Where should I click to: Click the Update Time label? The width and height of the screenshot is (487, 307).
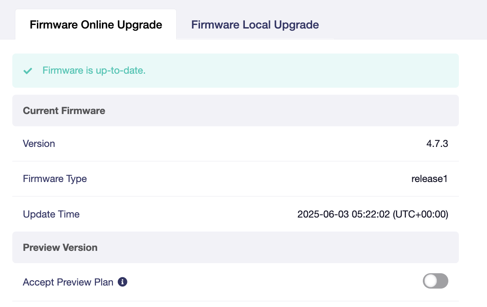pos(51,214)
